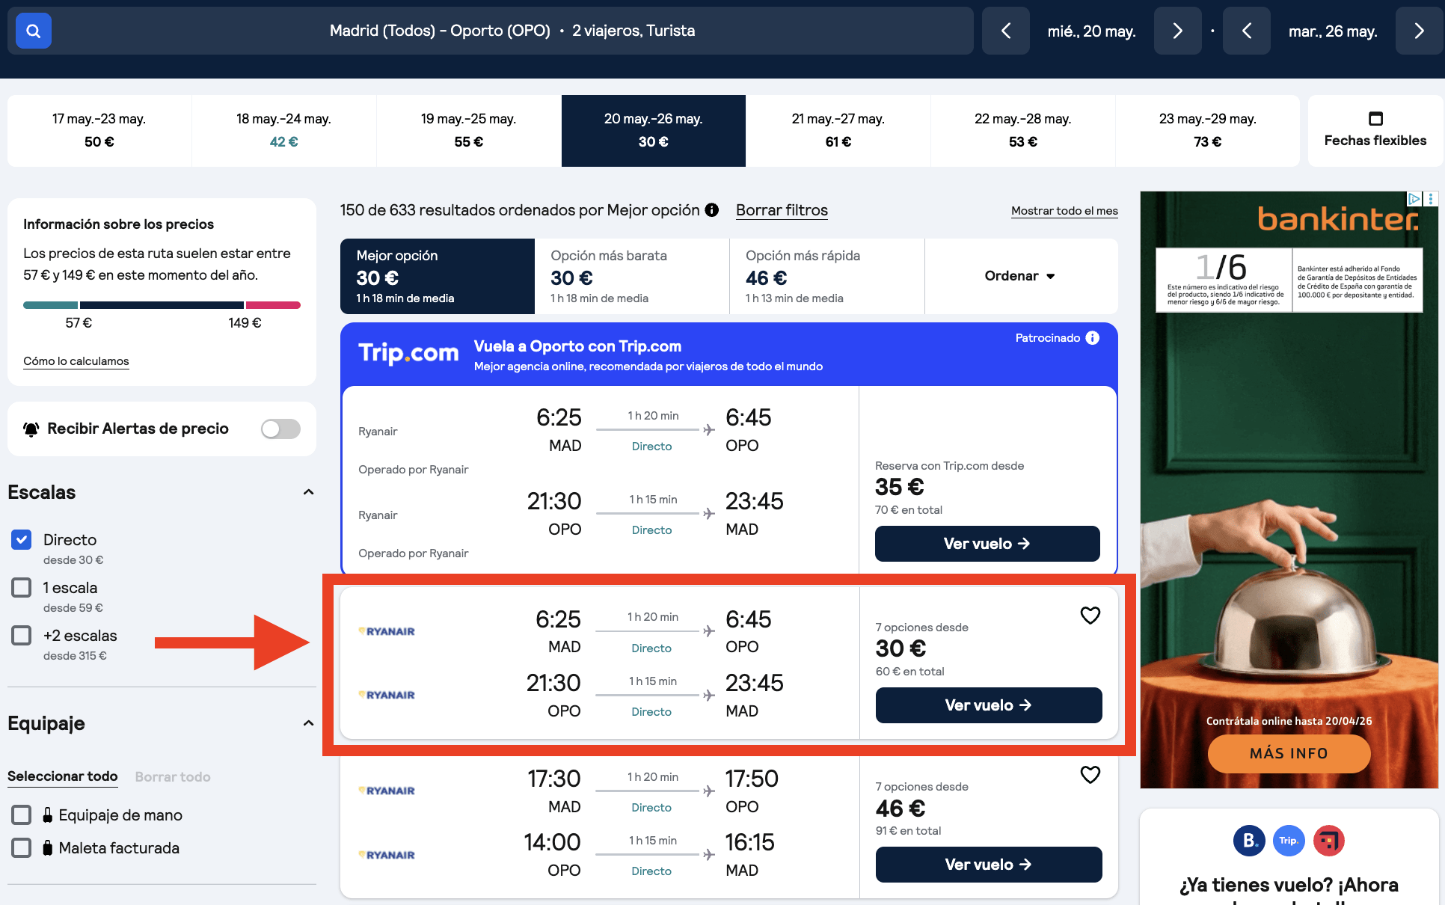The image size is (1445, 905).
Task: Click the AdChoices icon on Bankinter ad
Action: [1414, 199]
